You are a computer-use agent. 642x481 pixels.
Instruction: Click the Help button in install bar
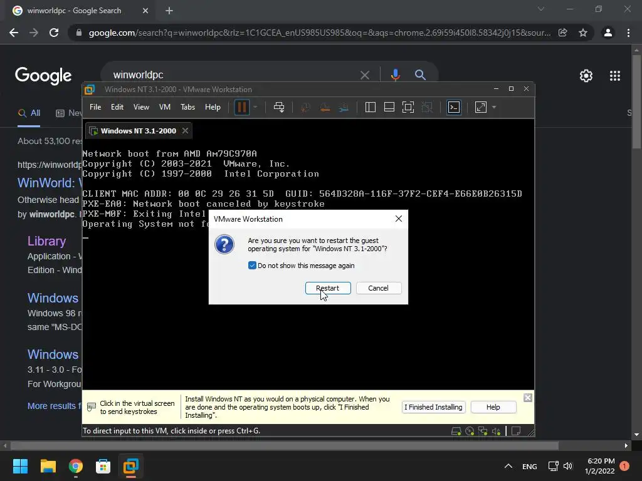point(493,407)
